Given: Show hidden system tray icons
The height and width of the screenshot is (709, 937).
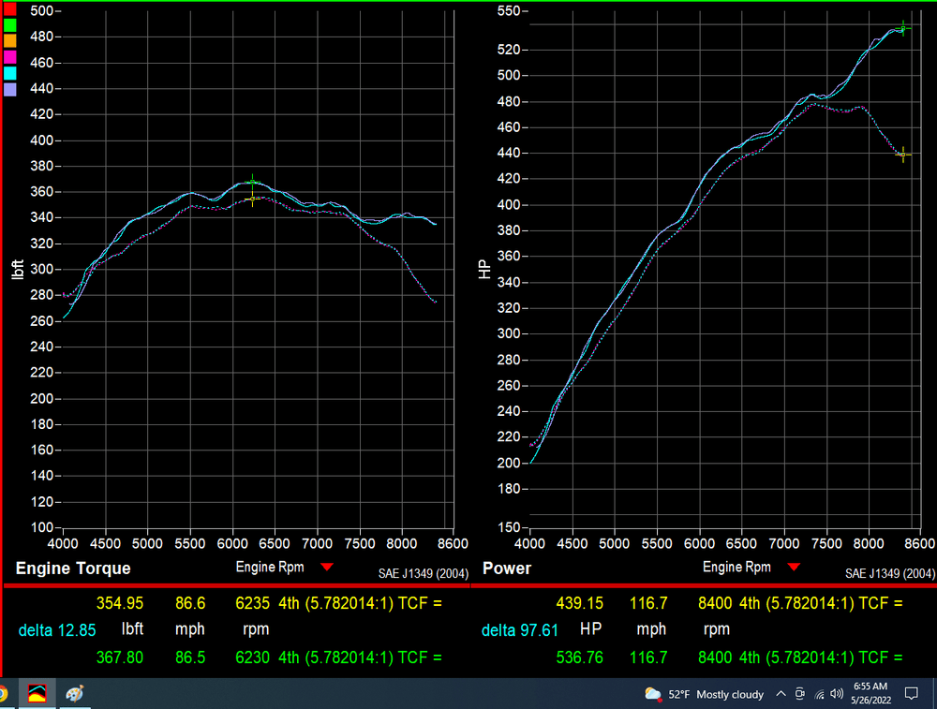Looking at the screenshot, I should [781, 694].
